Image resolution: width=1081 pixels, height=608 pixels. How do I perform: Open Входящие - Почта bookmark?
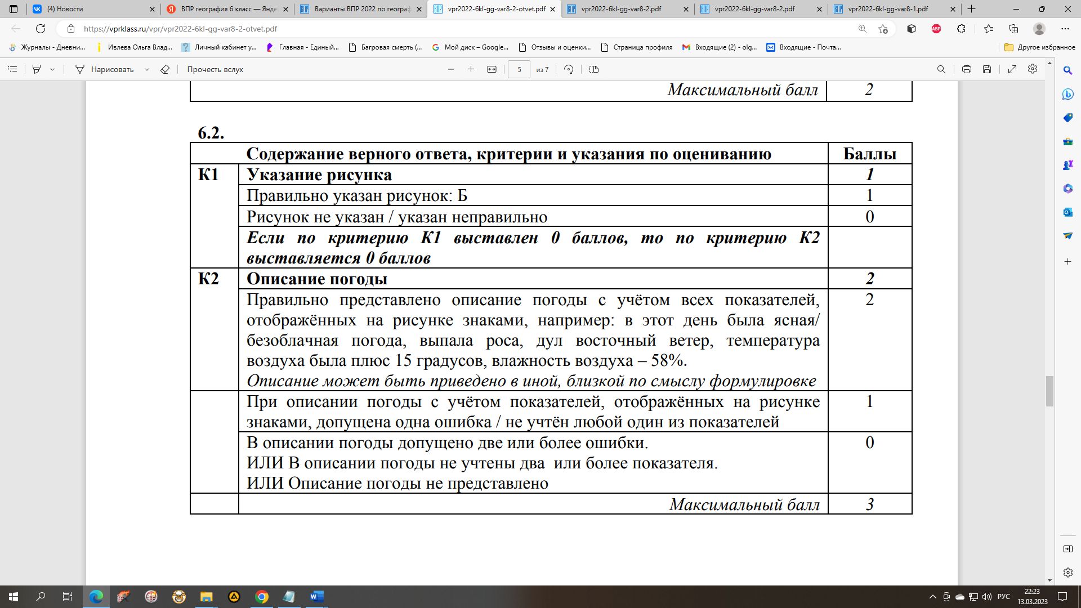tap(804, 47)
